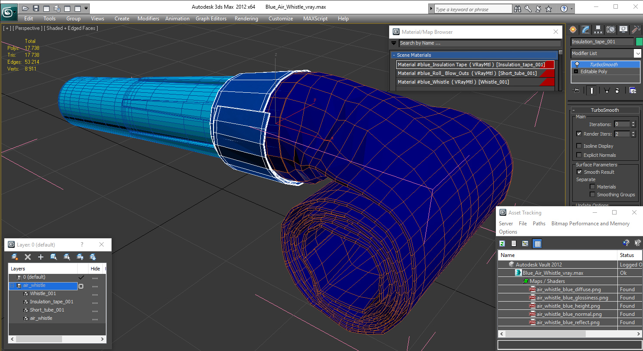Collapse the TurboSmooth rollout
The height and width of the screenshot is (351, 643).
[x=574, y=110]
